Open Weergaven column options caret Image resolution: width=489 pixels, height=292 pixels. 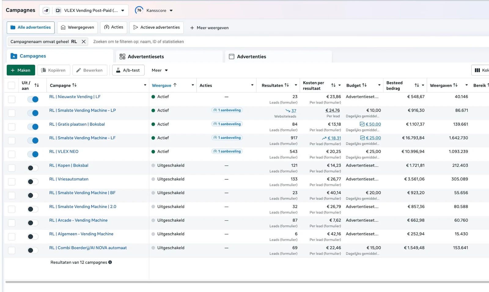click(466, 85)
